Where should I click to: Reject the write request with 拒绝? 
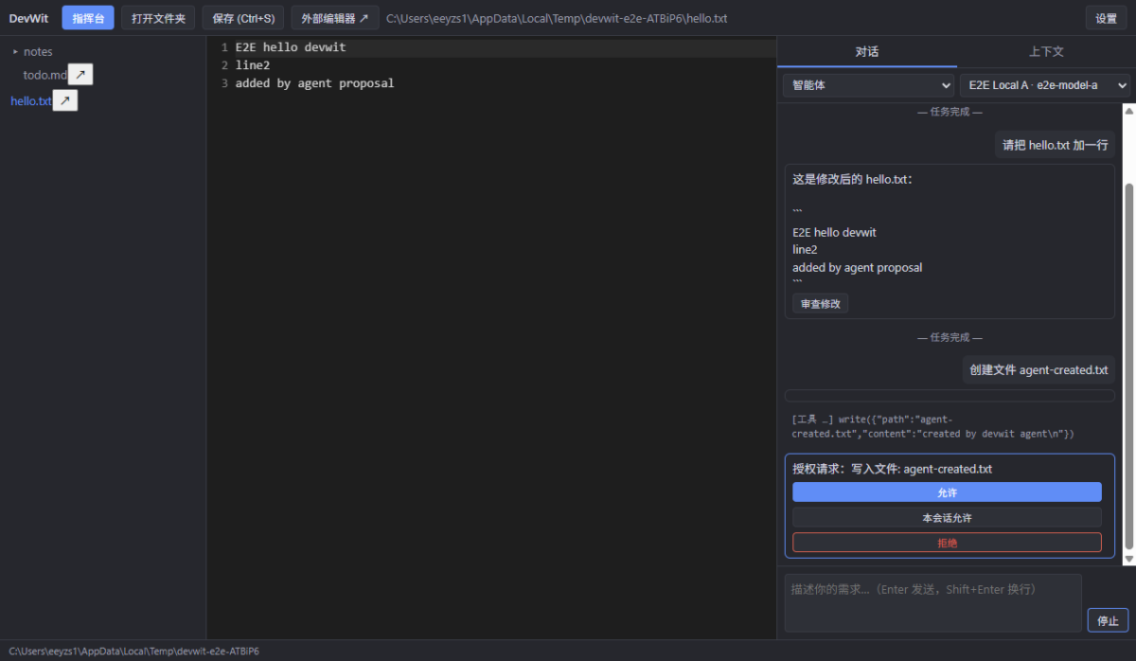(947, 543)
